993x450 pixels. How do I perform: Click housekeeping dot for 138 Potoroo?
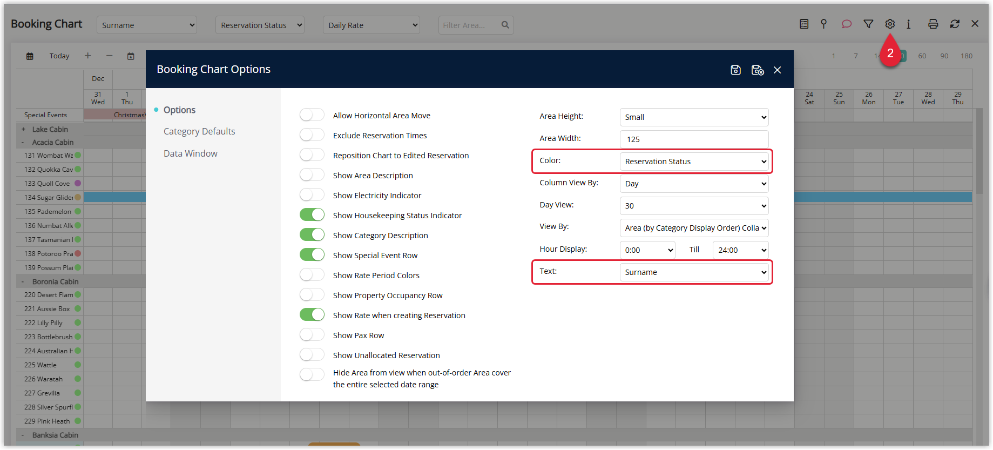pyautogui.click(x=78, y=253)
